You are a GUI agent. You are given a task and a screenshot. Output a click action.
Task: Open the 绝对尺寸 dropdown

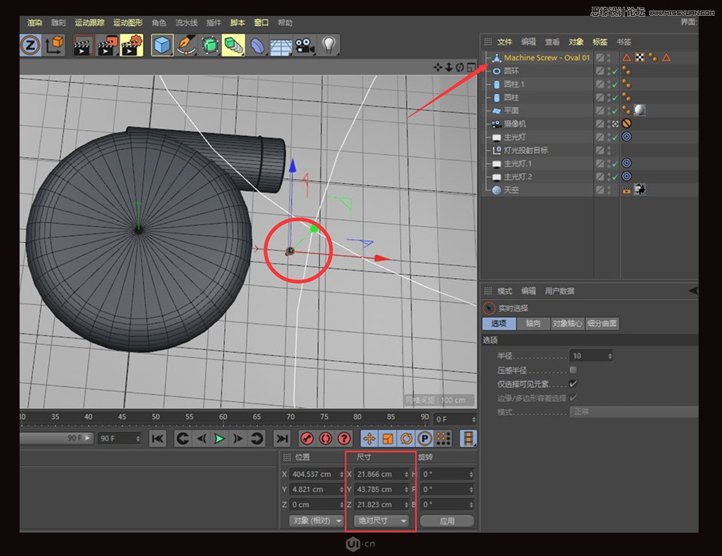pos(381,521)
